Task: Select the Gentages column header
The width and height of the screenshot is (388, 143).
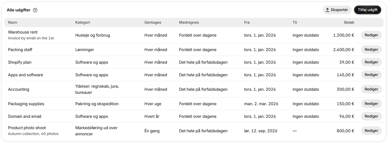Action: [153, 22]
